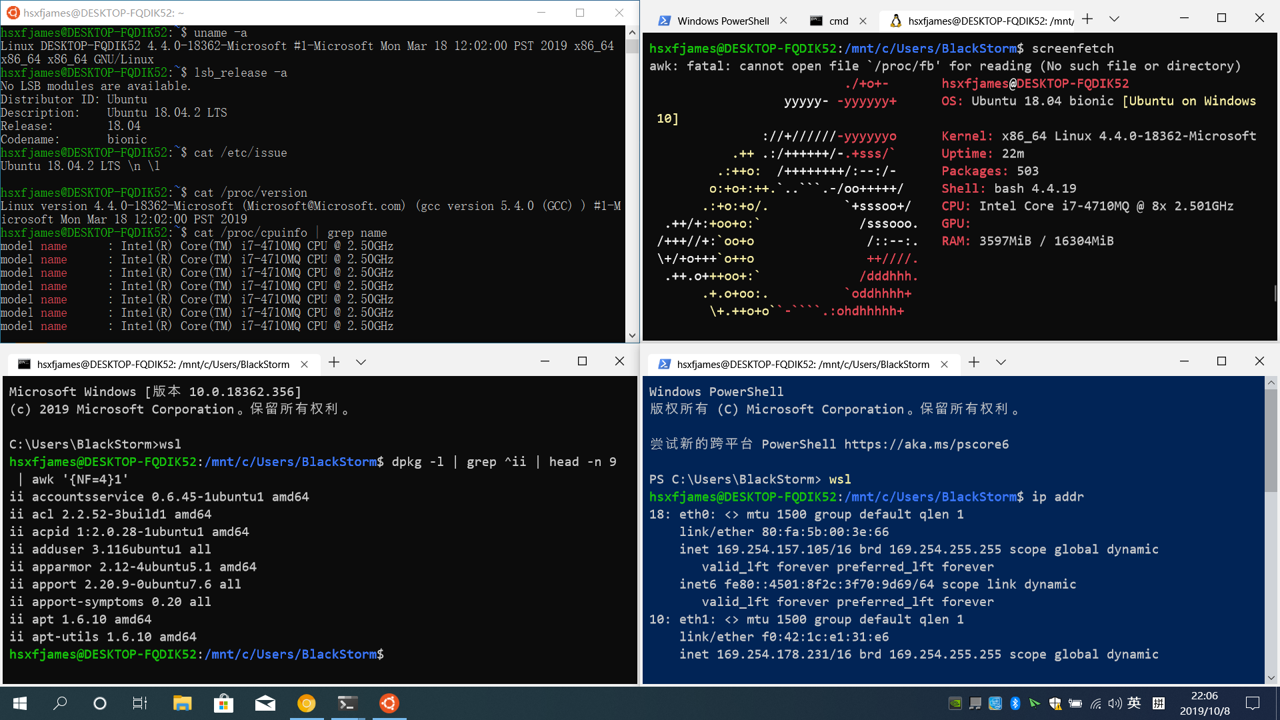
Task: Close the tab in bottom-left terminal
Action: [x=304, y=364]
